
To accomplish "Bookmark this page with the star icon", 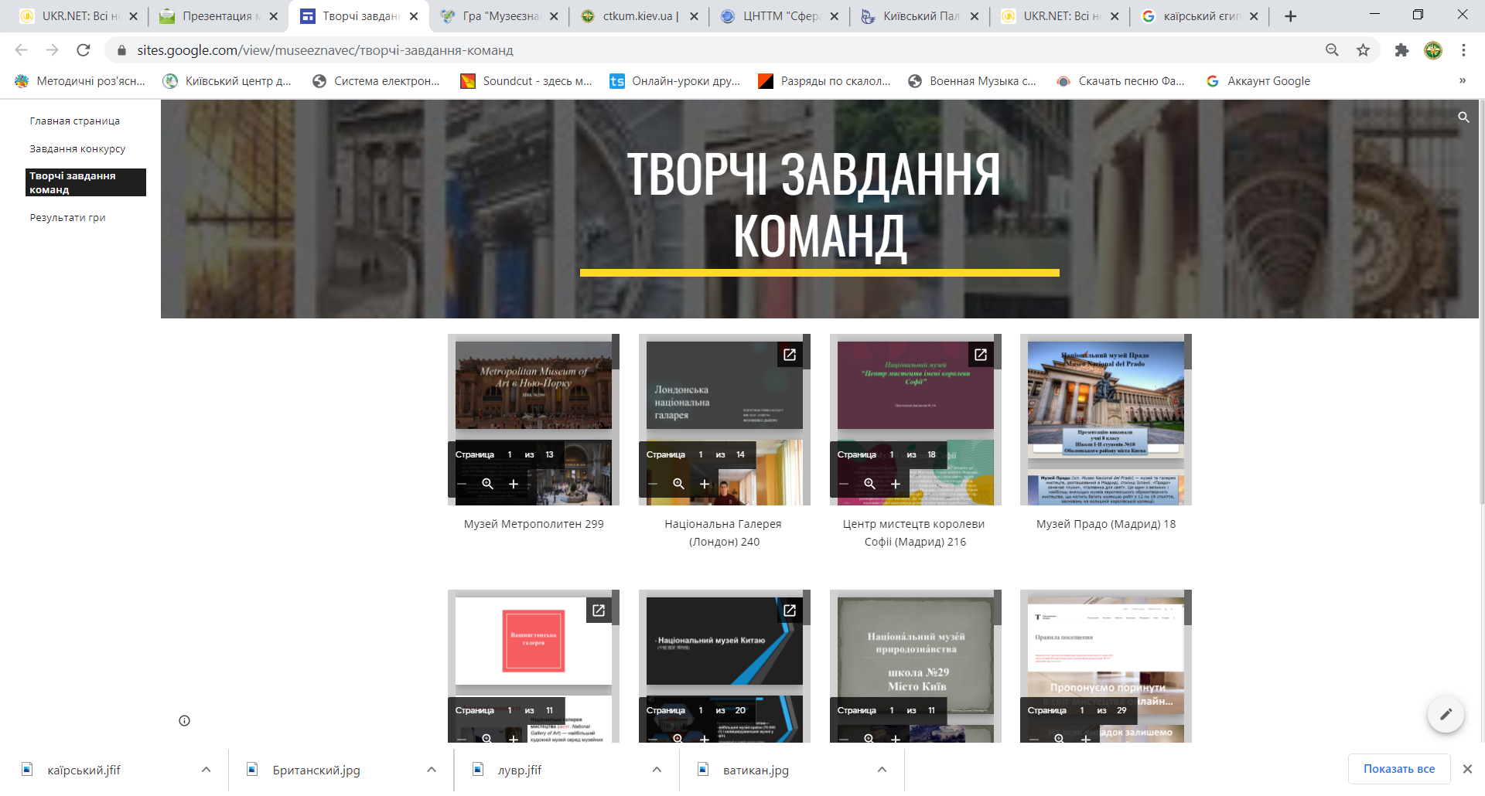I will coord(1363,50).
